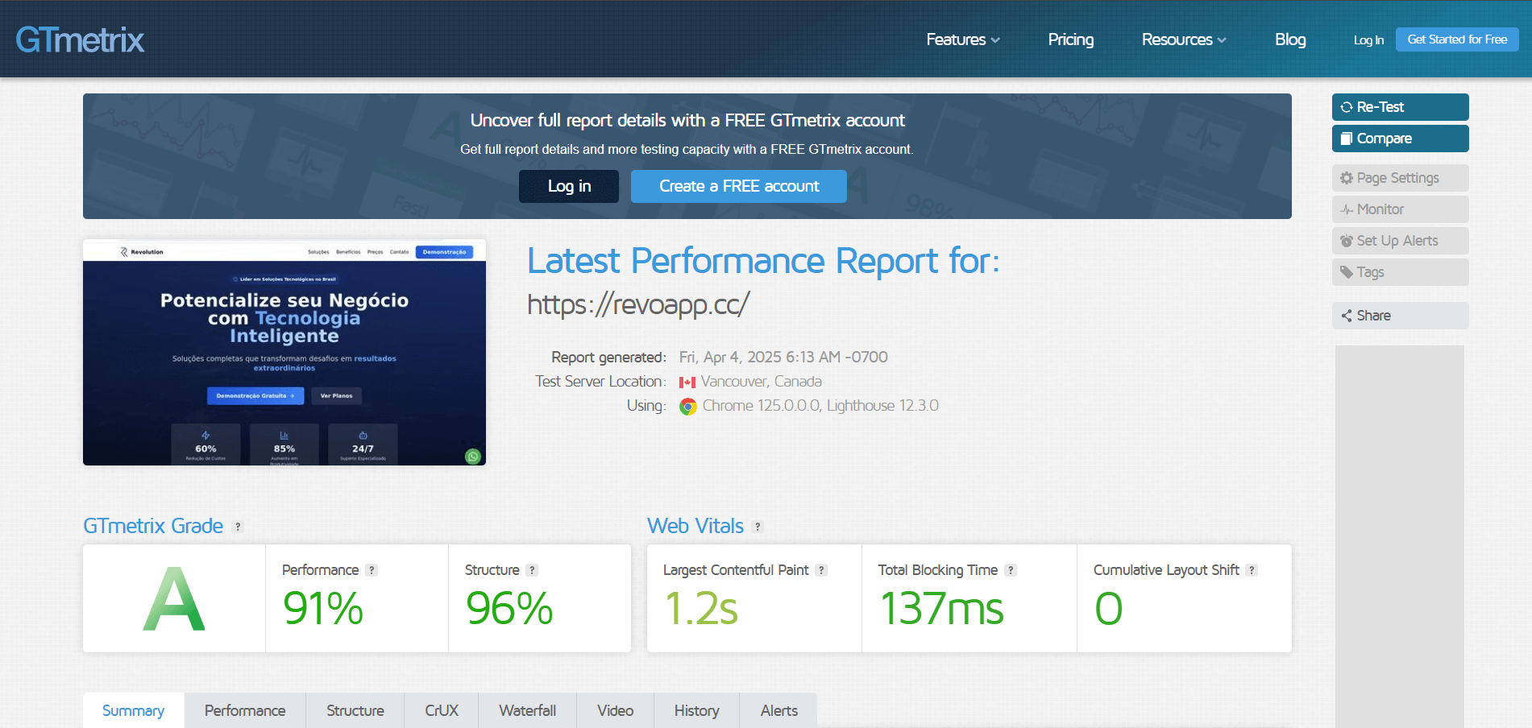Viewport: 1532px width, 728px height.
Task: Open the Performance score help tooltip icon
Action: [372, 570]
